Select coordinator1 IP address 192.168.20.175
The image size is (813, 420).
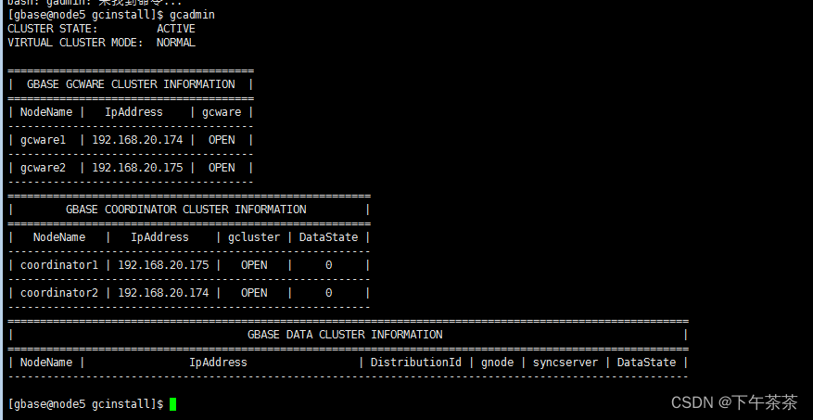[x=163, y=265]
